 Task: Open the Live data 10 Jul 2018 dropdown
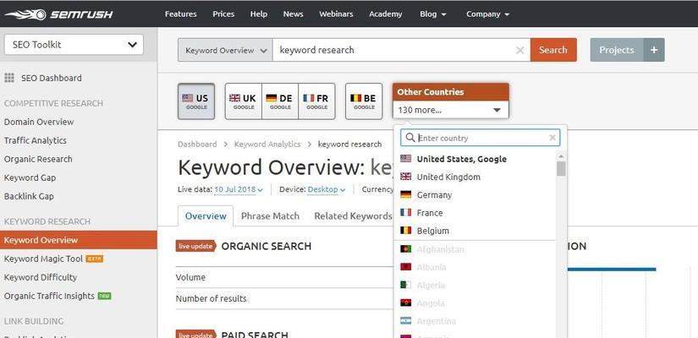tap(239, 189)
